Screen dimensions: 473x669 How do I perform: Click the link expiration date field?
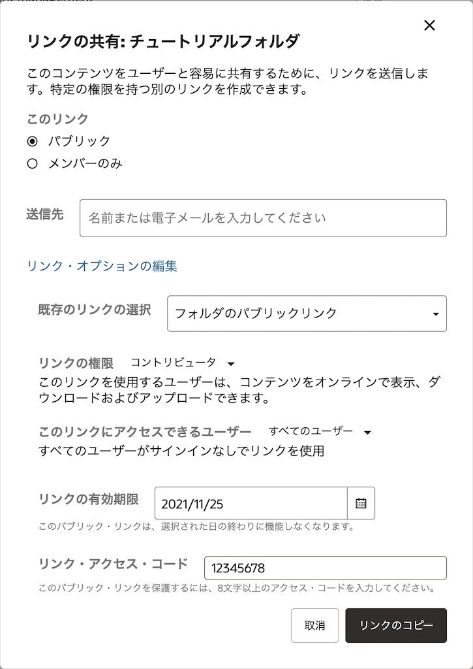(x=251, y=503)
